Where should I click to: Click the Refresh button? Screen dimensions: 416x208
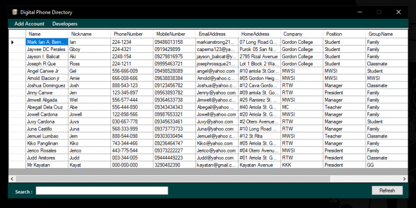pos(387,190)
